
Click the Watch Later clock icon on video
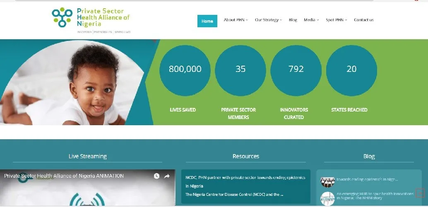(x=157, y=176)
